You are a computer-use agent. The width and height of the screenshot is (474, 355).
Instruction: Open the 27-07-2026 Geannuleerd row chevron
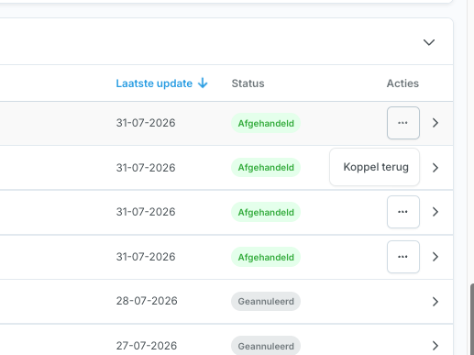point(435,346)
